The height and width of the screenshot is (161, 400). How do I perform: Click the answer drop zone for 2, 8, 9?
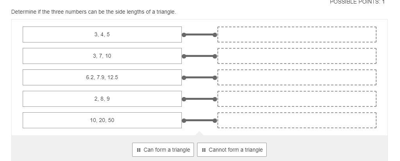297,99
